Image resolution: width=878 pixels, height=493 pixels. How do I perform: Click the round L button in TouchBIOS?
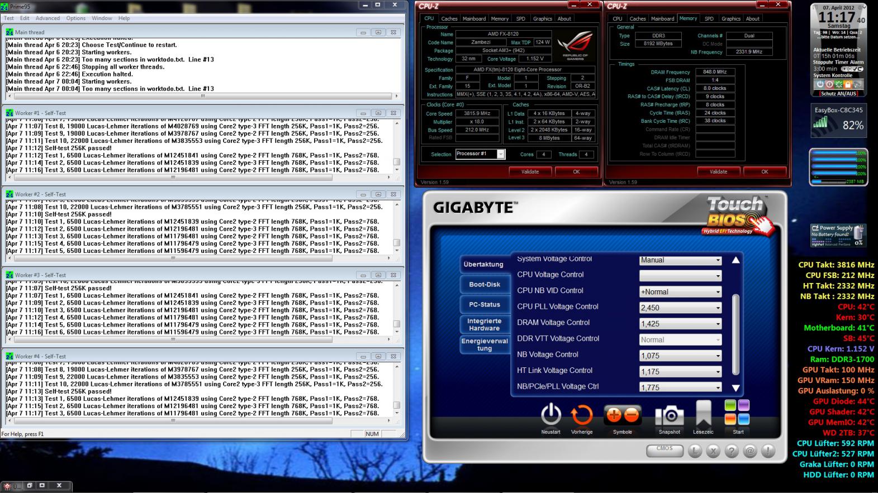695,451
